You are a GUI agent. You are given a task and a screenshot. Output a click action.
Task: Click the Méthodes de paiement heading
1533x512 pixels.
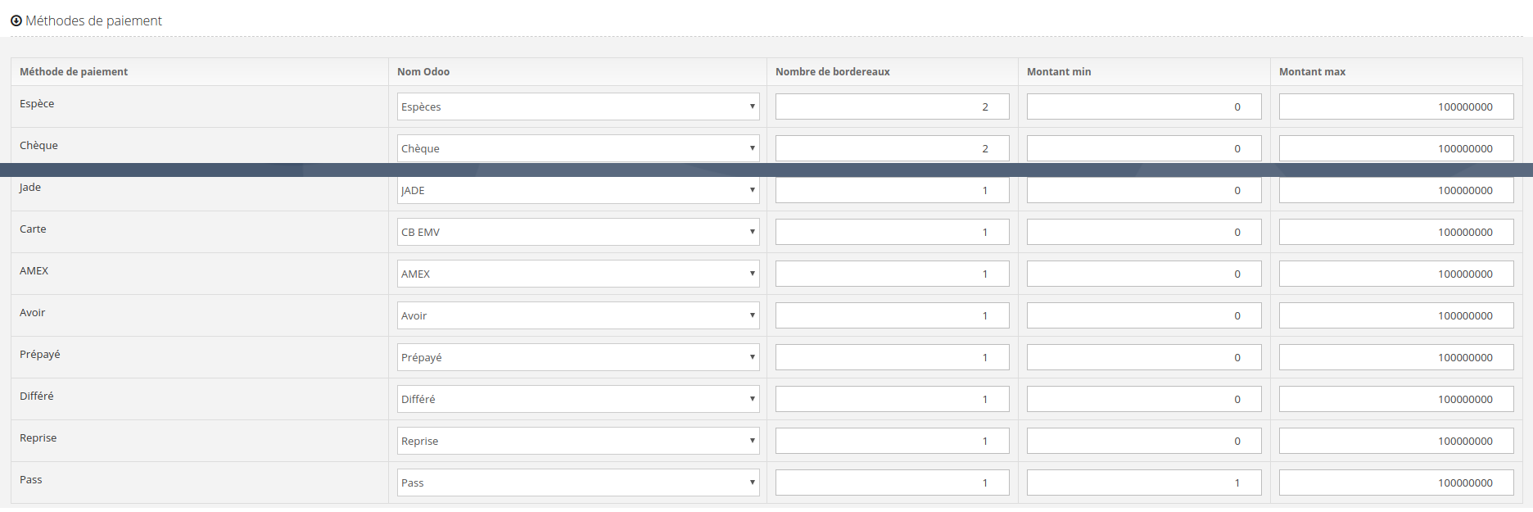tap(93, 20)
